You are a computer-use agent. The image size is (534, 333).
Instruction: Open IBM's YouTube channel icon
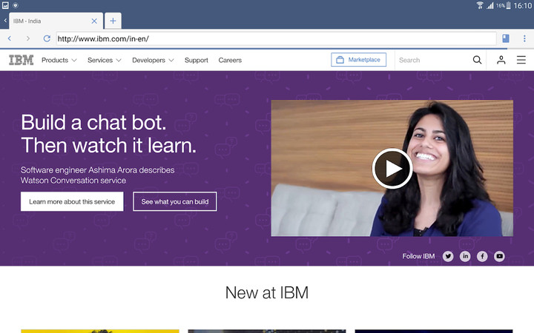click(x=499, y=256)
